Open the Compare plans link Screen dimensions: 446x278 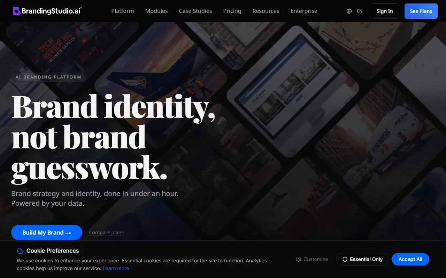106,232
